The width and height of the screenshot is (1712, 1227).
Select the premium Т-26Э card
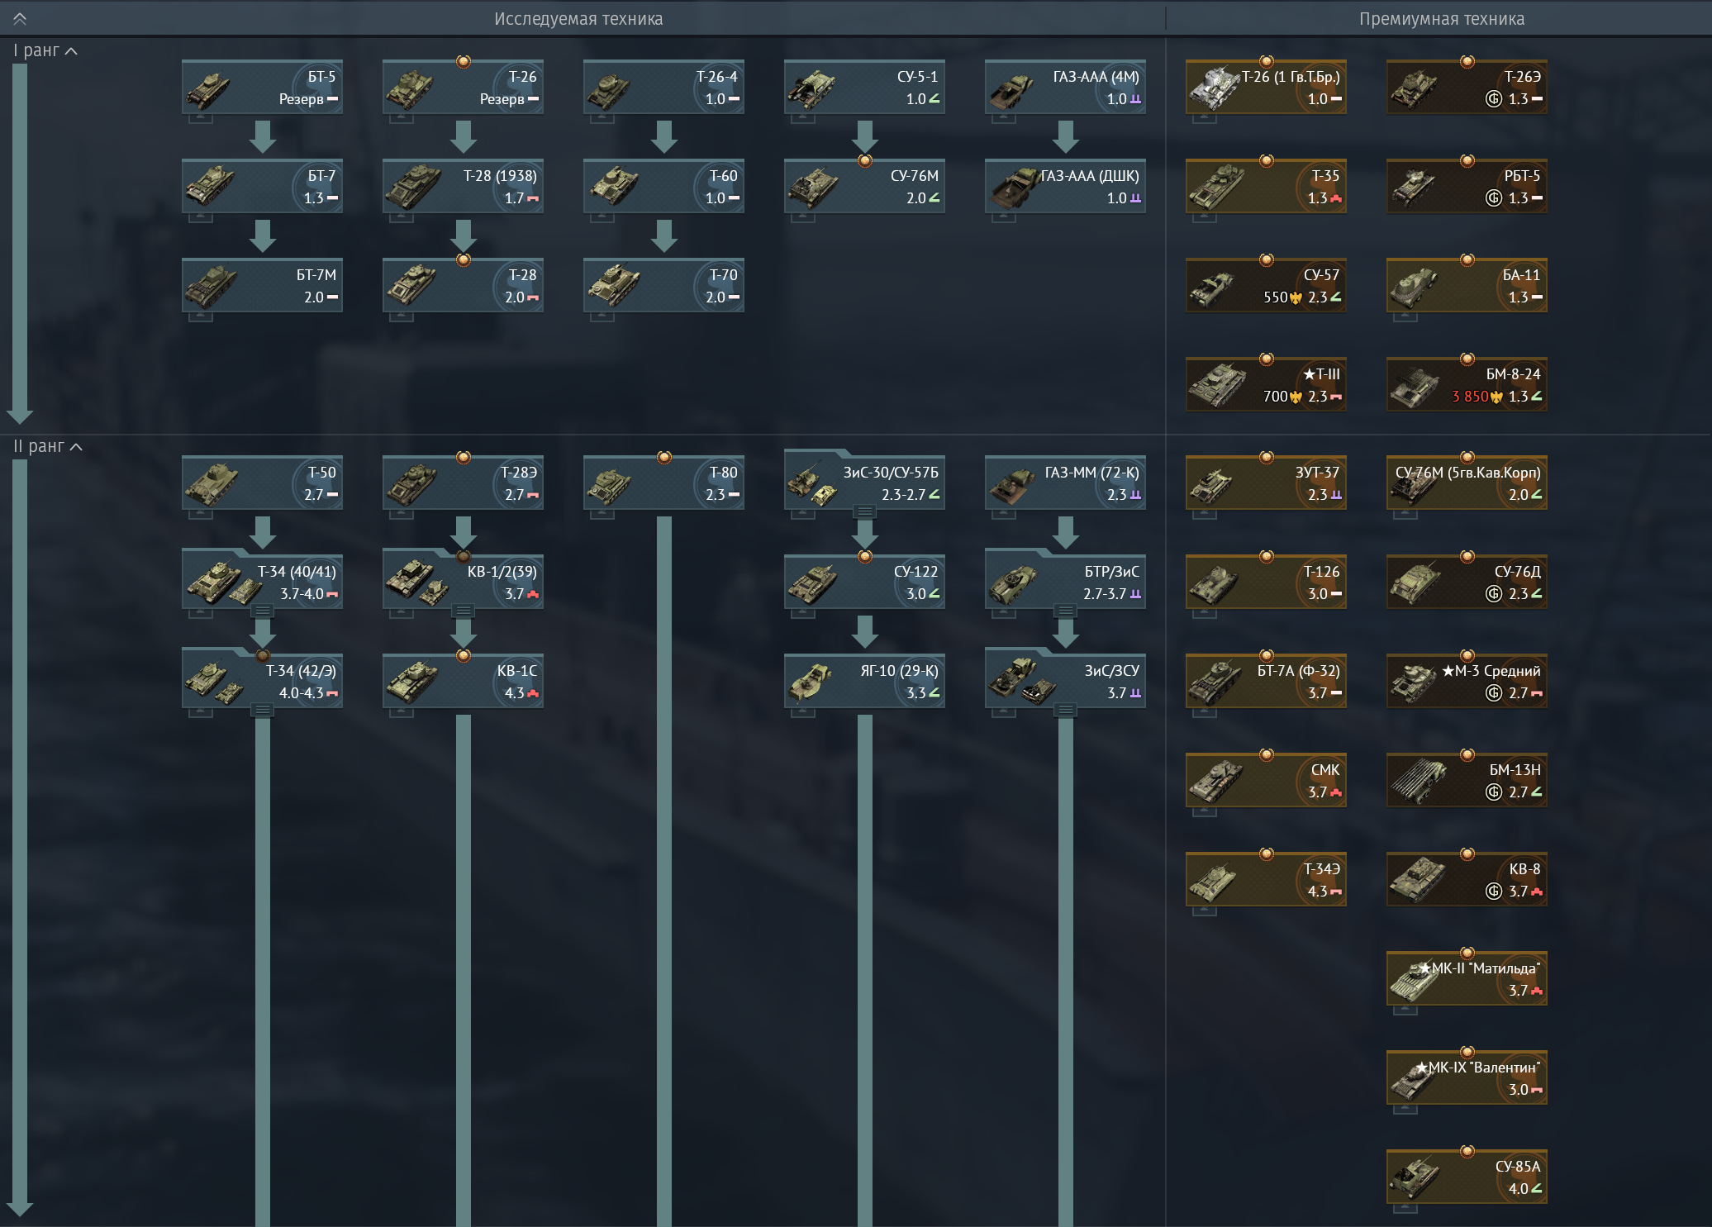[1467, 87]
